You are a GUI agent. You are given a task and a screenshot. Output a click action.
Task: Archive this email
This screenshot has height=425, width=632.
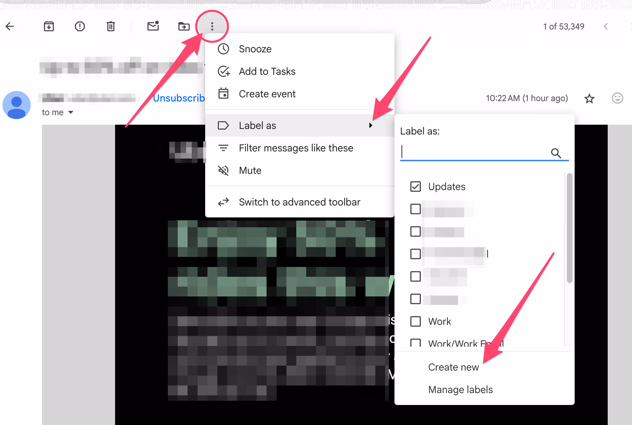pos(49,26)
